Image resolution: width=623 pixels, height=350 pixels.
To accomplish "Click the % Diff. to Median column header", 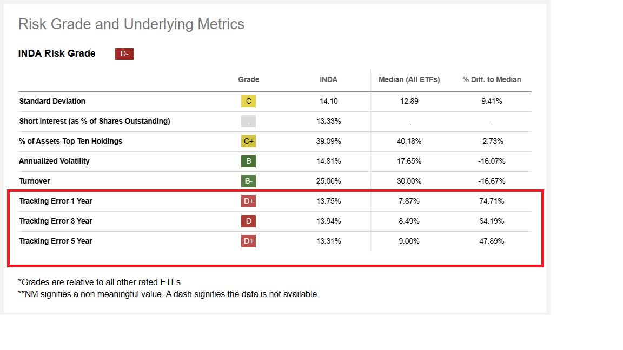I will pyautogui.click(x=492, y=79).
